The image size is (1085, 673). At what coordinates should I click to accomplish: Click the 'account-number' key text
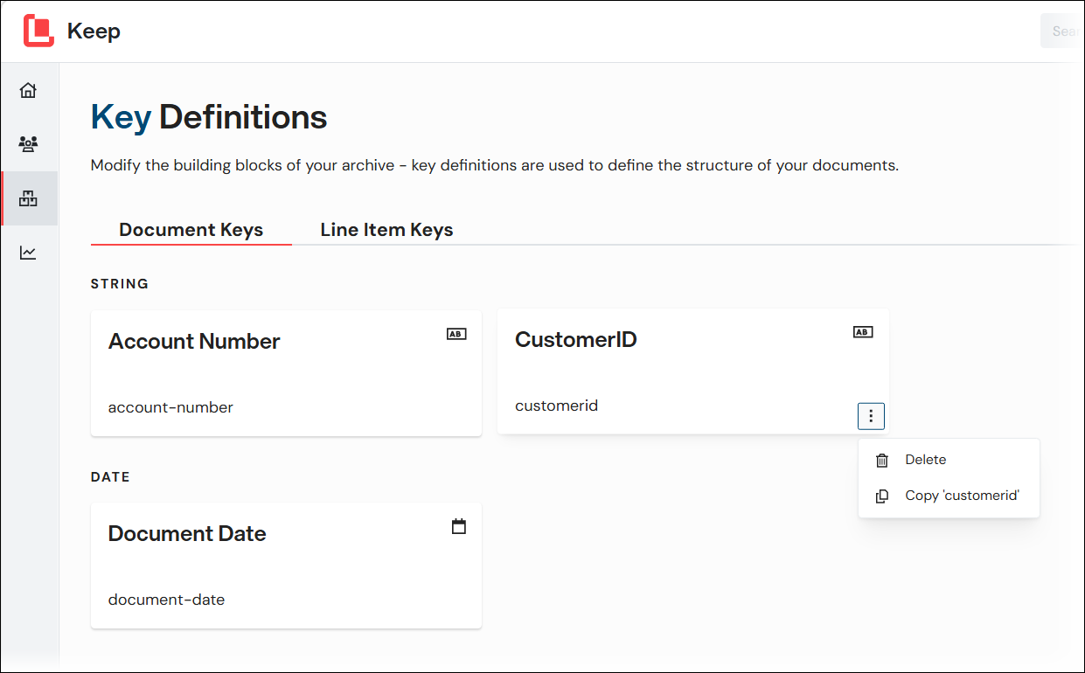tap(170, 407)
